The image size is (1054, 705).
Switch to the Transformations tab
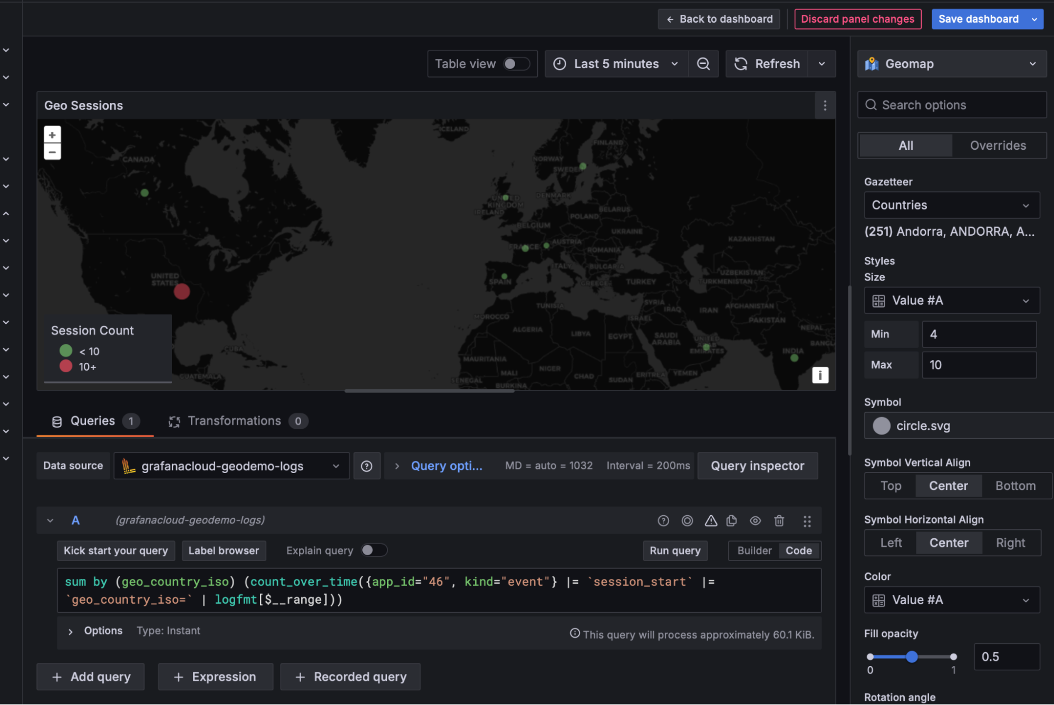[x=236, y=421]
